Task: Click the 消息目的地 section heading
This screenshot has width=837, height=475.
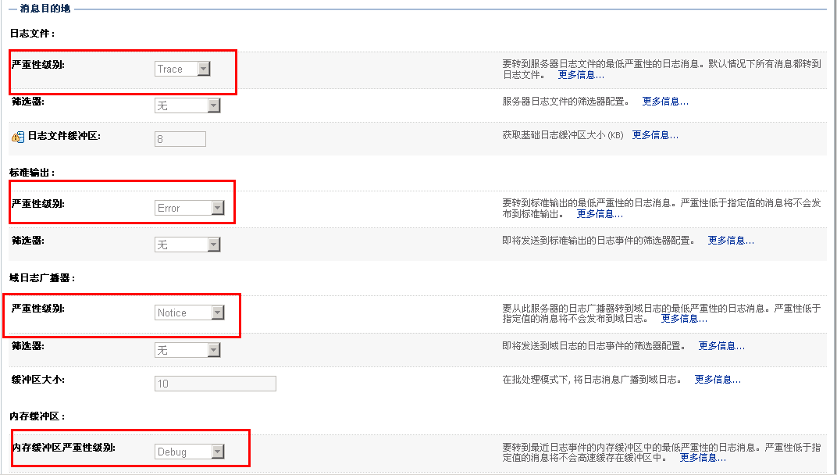Action: pyautogui.click(x=45, y=9)
